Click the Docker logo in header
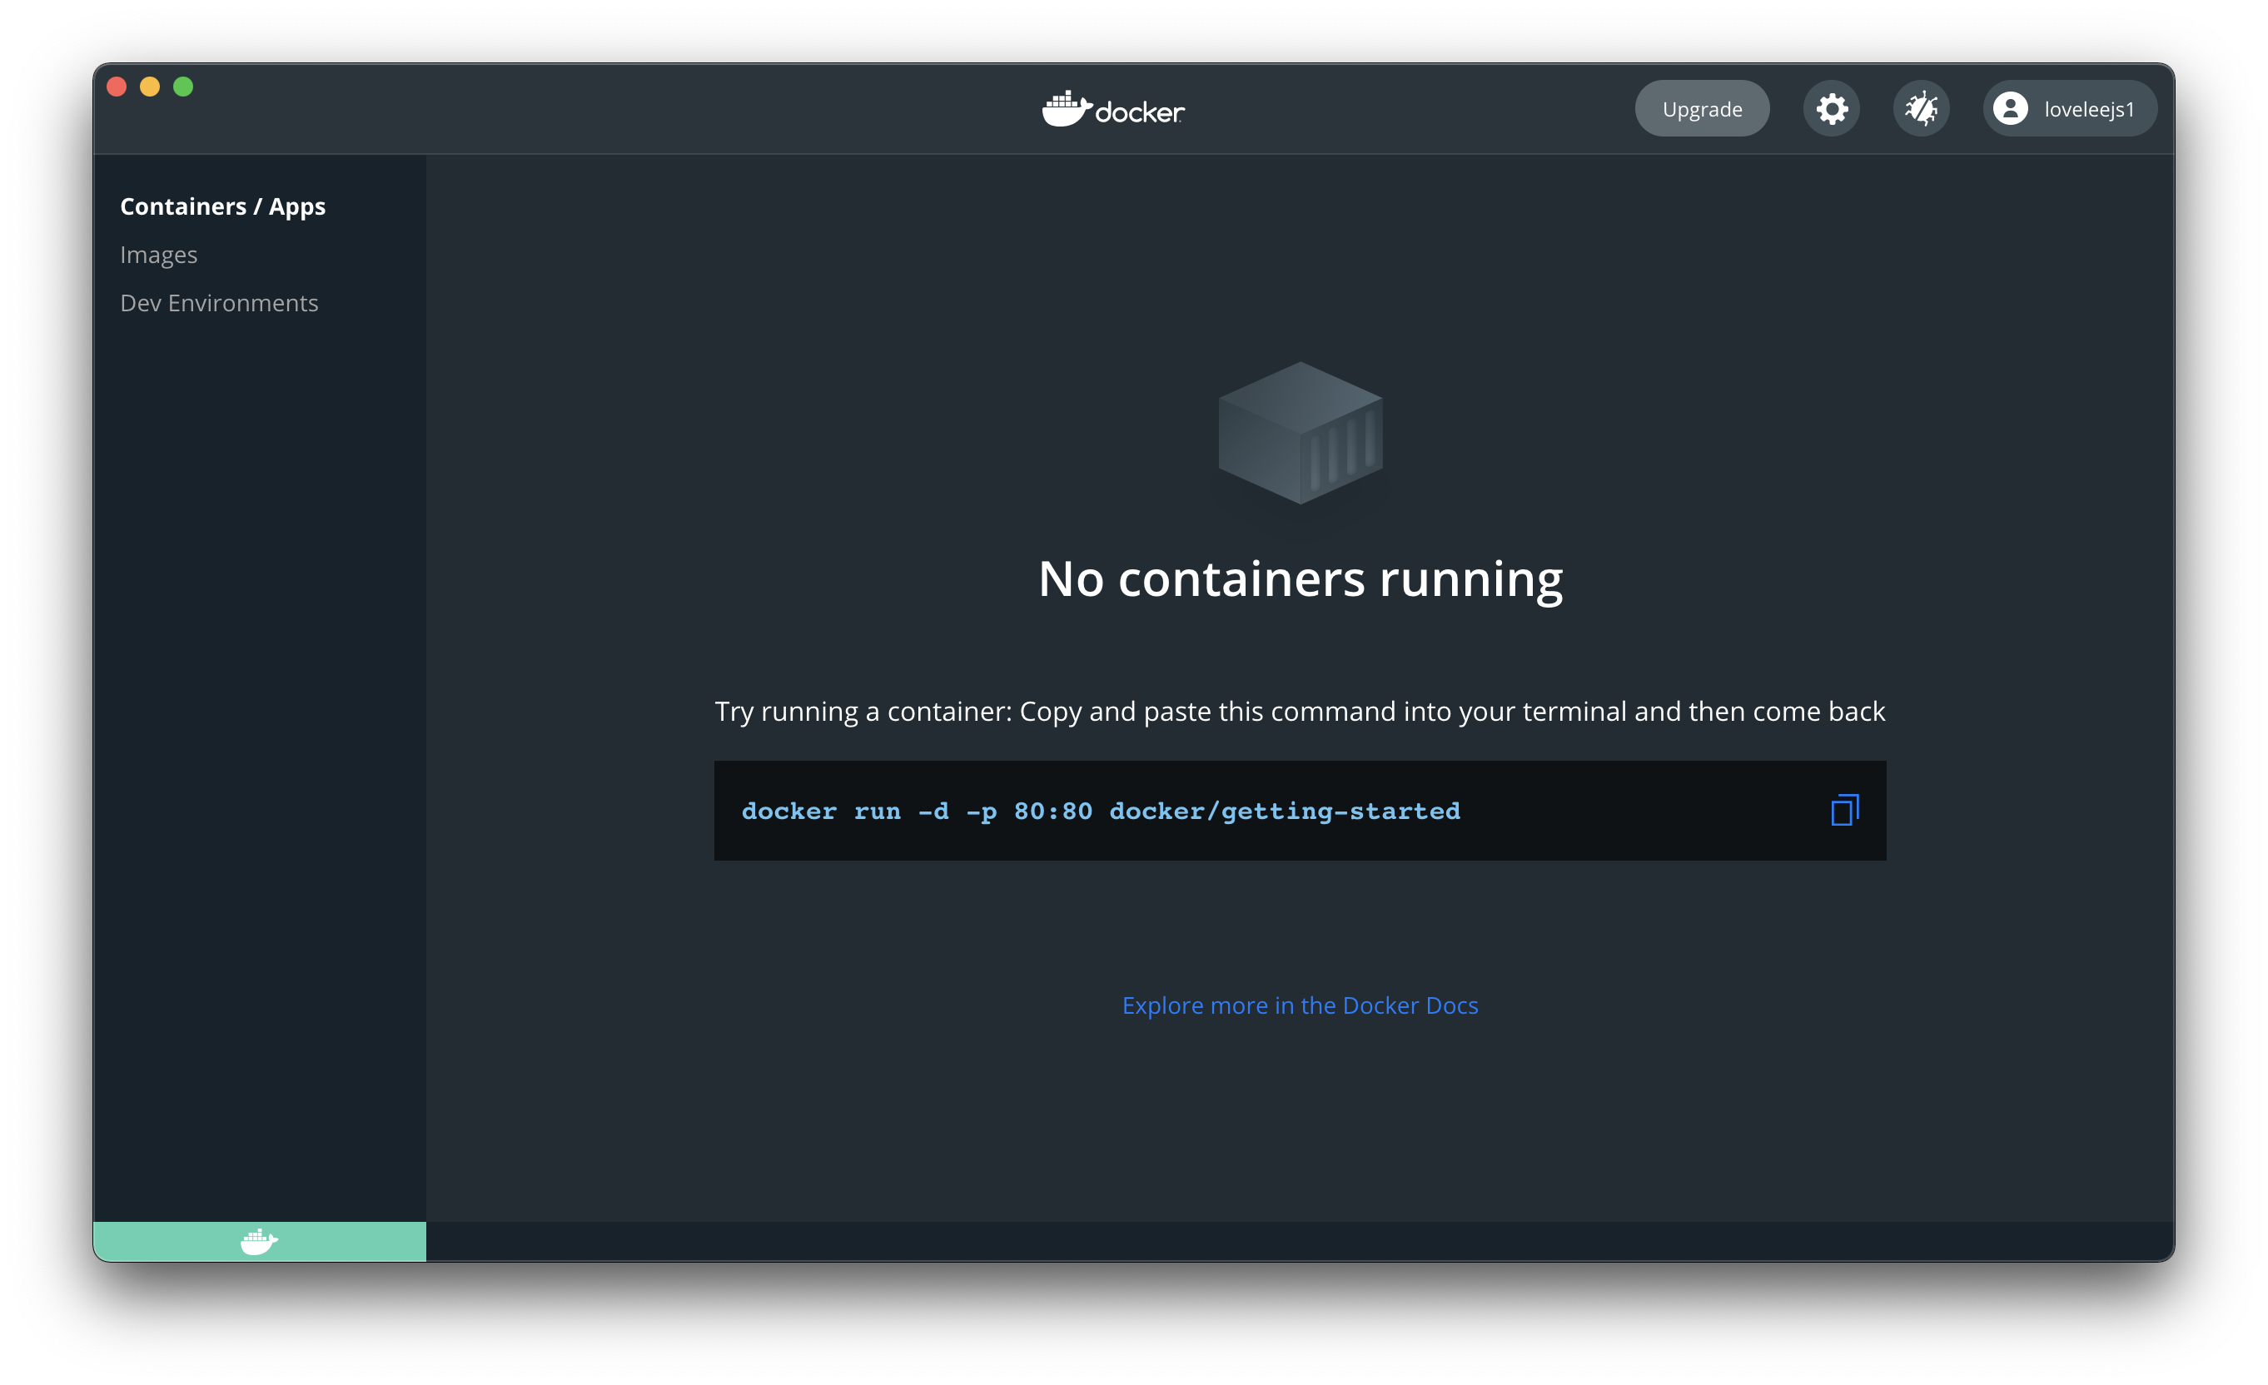This screenshot has height=1385, width=2268. 1113,110
